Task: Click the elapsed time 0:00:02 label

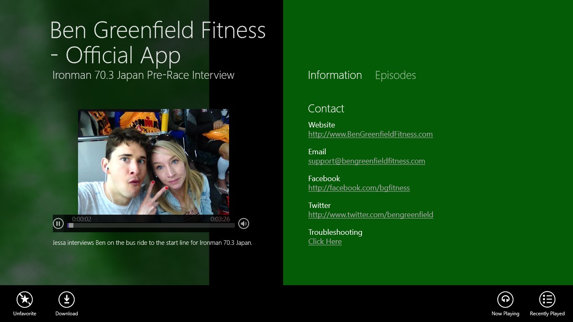Action: pyautogui.click(x=82, y=219)
